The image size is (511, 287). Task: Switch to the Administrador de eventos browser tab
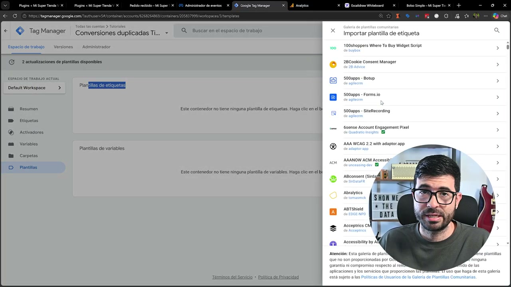[203, 6]
